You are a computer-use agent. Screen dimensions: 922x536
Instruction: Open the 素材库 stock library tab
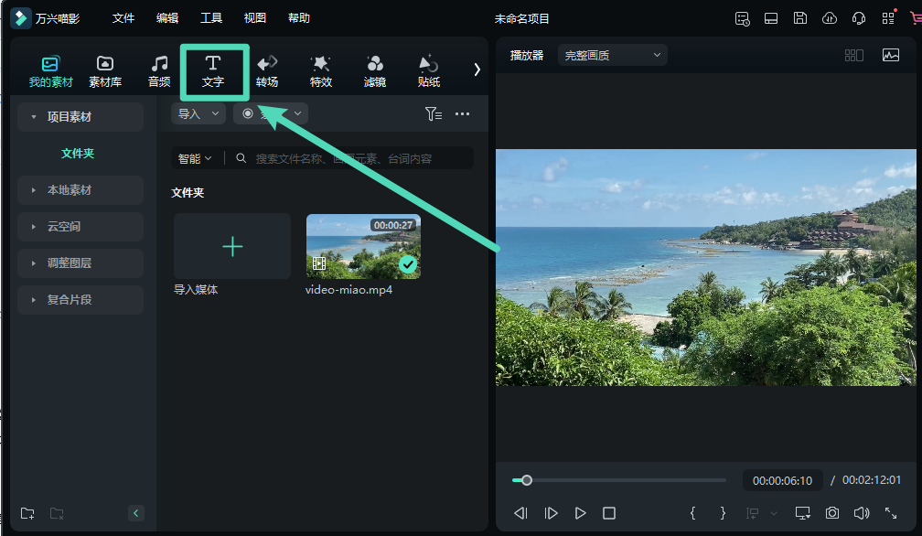coord(105,71)
